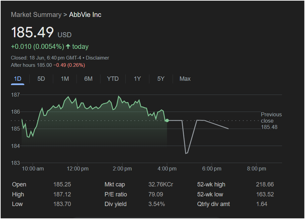Click the green closing-price dot on chart
Screen dimensions: 305x219
[167, 121]
